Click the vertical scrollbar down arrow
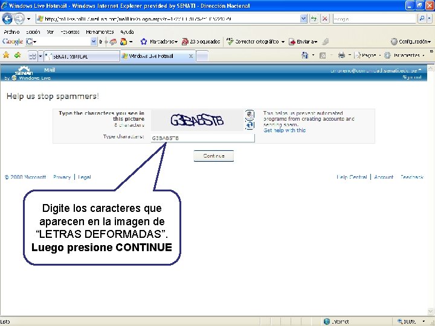The width and height of the screenshot is (435, 326). coord(431,312)
